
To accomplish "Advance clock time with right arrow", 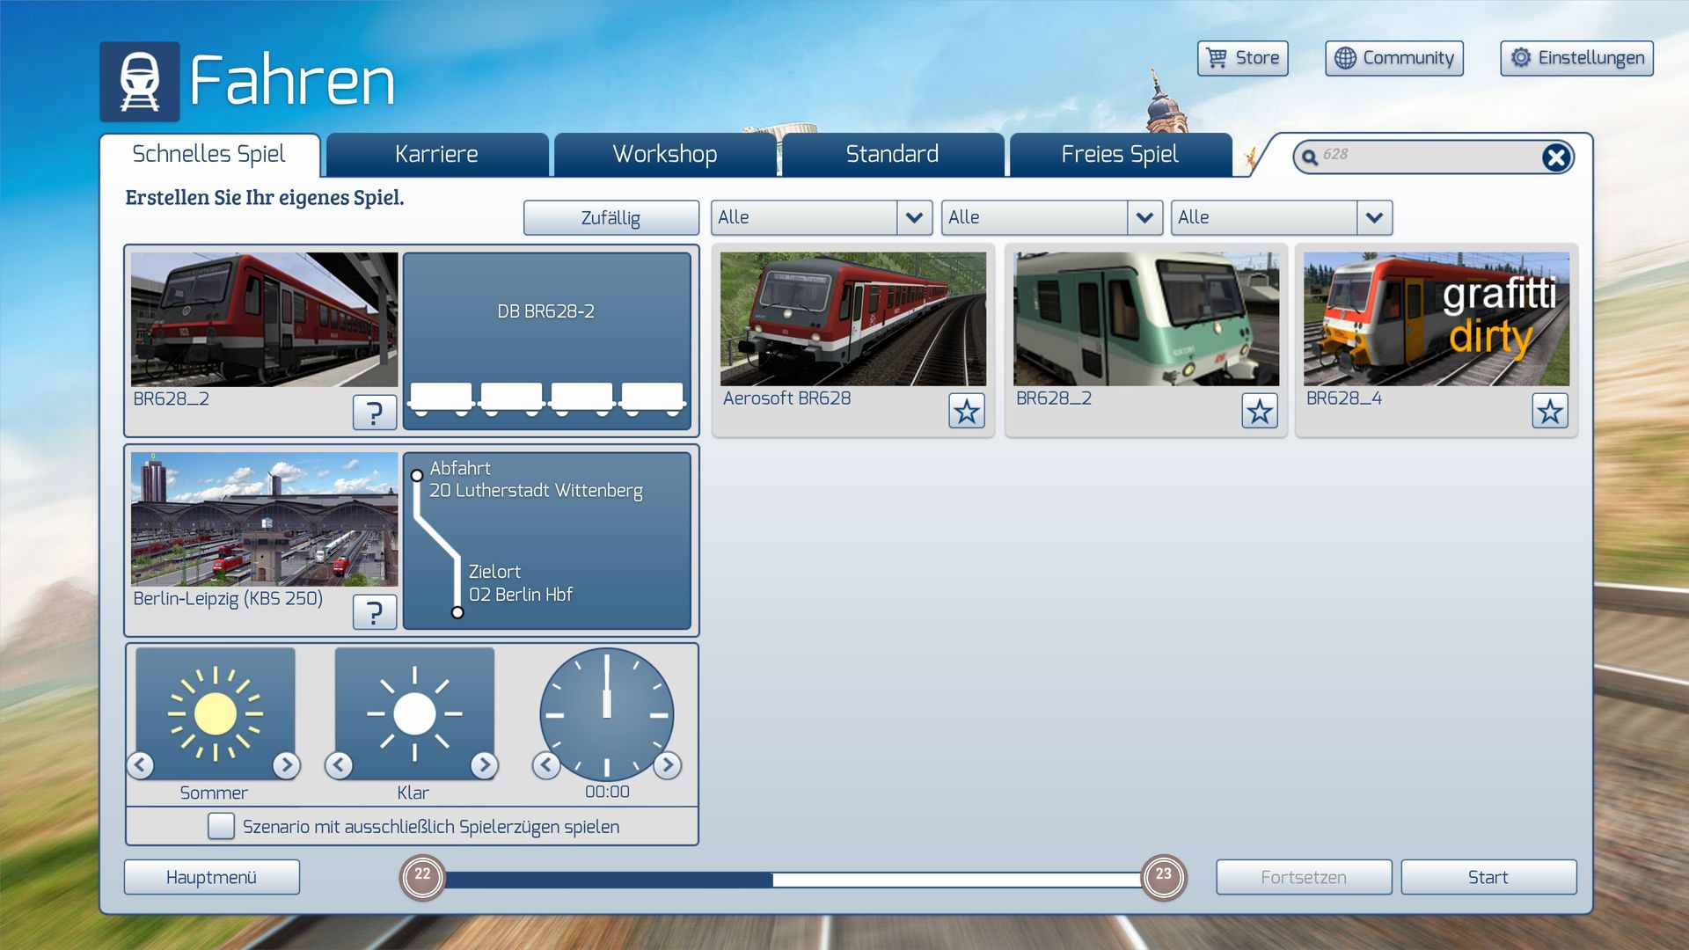I will pyautogui.click(x=668, y=765).
